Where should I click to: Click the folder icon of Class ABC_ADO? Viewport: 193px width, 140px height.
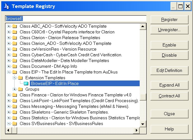click(x=15, y=26)
